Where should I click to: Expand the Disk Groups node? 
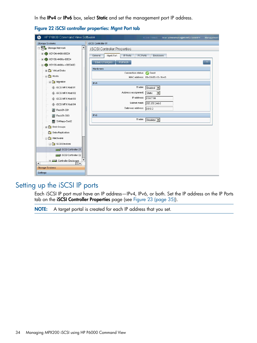pos(46,127)
